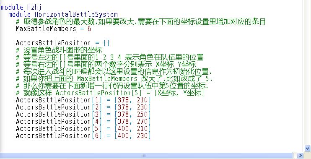This screenshot has height=159, width=311.
Task: Click the value 6 after MaxBattleMembers
Action: (x=89, y=29)
